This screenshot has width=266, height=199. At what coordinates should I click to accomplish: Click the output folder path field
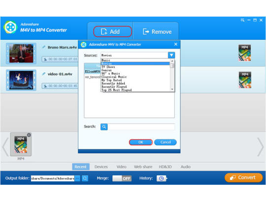pyautogui.click(x=53, y=178)
